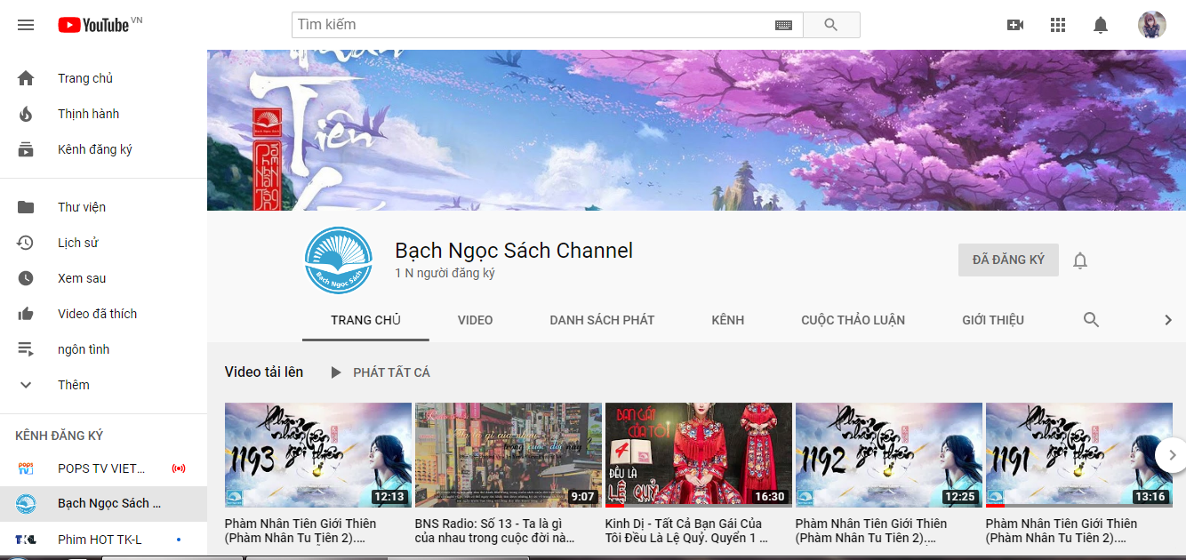1186x560 pixels.
Task: Toggle channel notification bell beside subscribe
Action: pos(1080,260)
